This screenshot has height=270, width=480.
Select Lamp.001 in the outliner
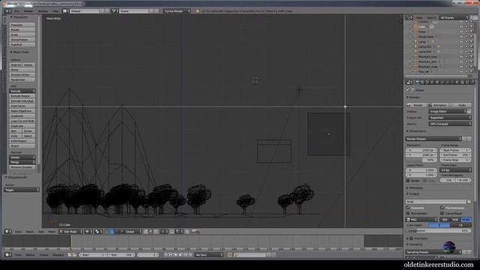(424, 46)
